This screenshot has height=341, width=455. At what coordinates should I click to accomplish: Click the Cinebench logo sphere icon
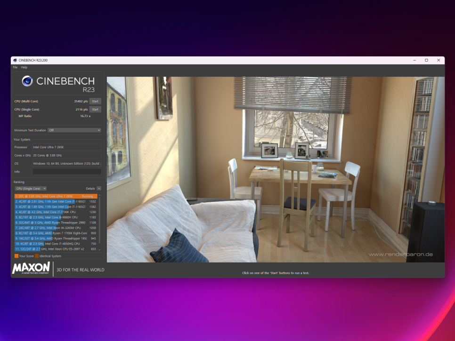[x=27, y=81]
